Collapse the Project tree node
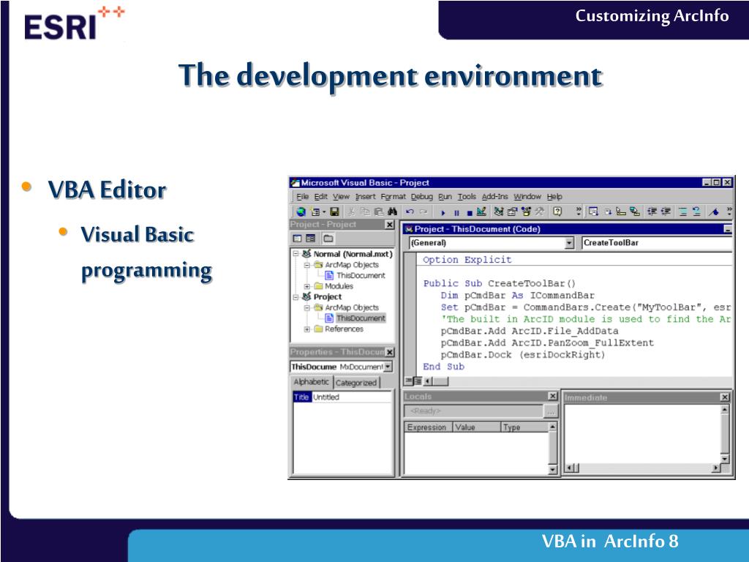749x562 pixels. (296, 297)
